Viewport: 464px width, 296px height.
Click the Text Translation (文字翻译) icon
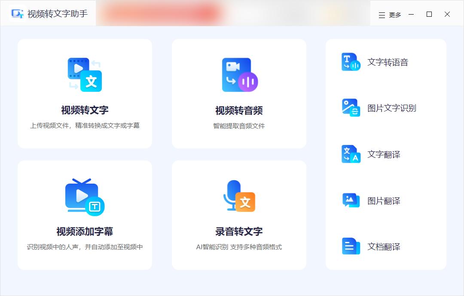pos(351,154)
